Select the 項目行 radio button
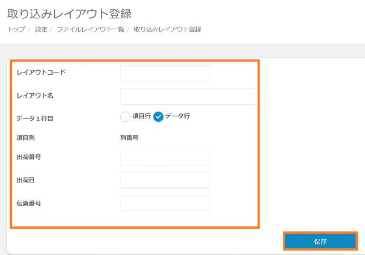365x255 pixels. click(x=125, y=116)
